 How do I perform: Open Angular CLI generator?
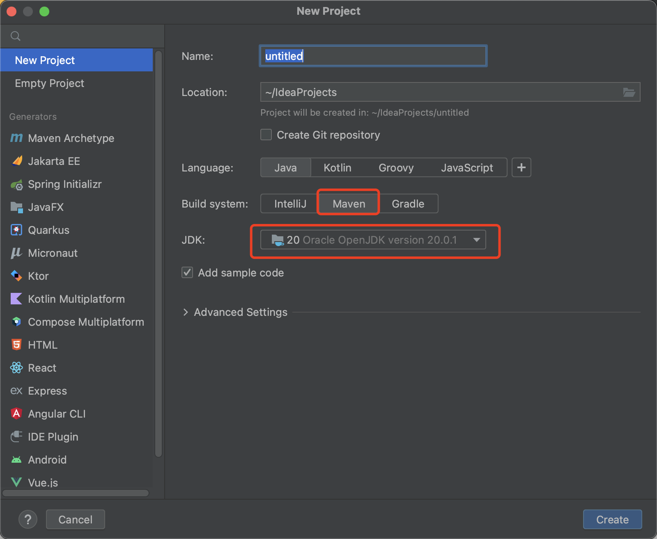[57, 414]
